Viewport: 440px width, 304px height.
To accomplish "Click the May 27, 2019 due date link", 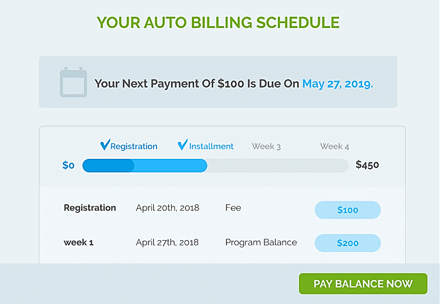I will point(337,84).
